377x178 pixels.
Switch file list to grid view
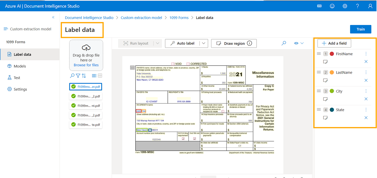pos(100,76)
